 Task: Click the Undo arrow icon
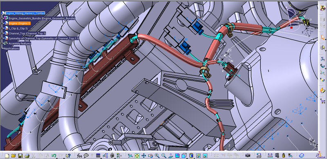tap(54, 155)
